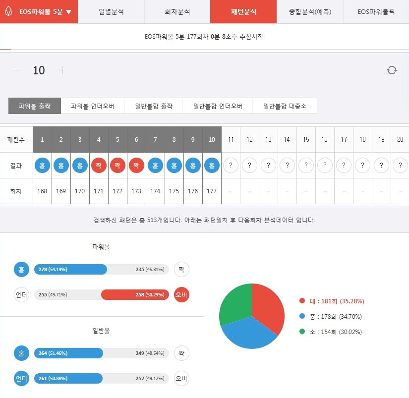Image resolution: width=409 pixels, height=398 pixels.
Task: Select the 홀 result circle for round 168
Action: tap(42, 165)
